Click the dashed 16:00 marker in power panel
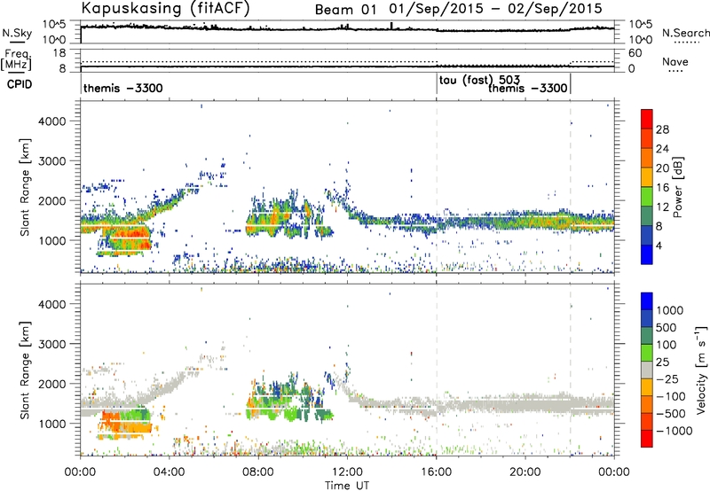 click(437, 187)
